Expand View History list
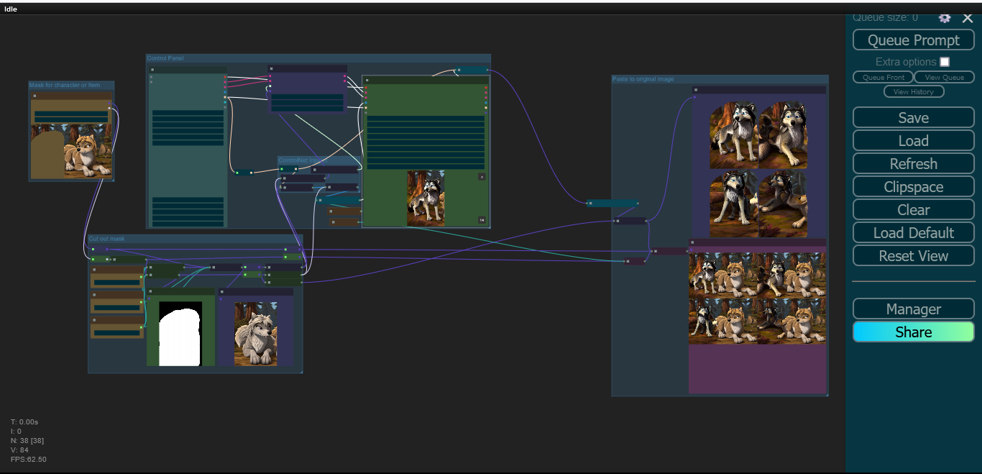 tap(913, 91)
